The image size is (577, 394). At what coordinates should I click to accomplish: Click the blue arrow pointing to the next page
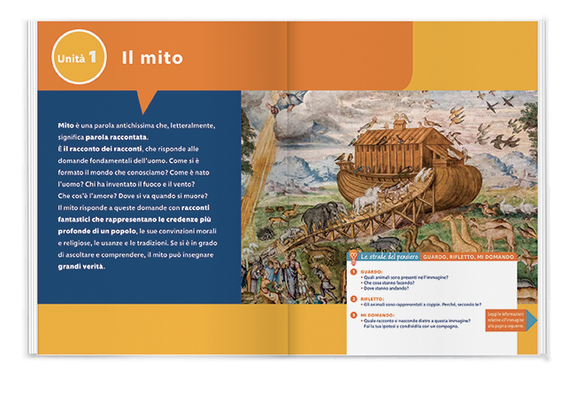pos(532,321)
